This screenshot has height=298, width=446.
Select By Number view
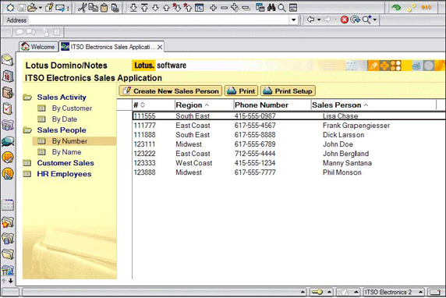click(69, 141)
